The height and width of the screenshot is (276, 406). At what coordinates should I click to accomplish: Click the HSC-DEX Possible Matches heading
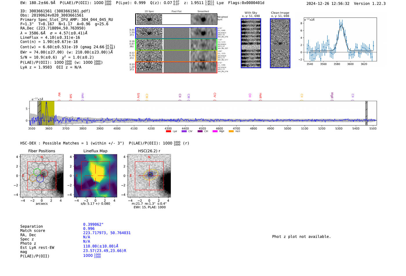72,143
